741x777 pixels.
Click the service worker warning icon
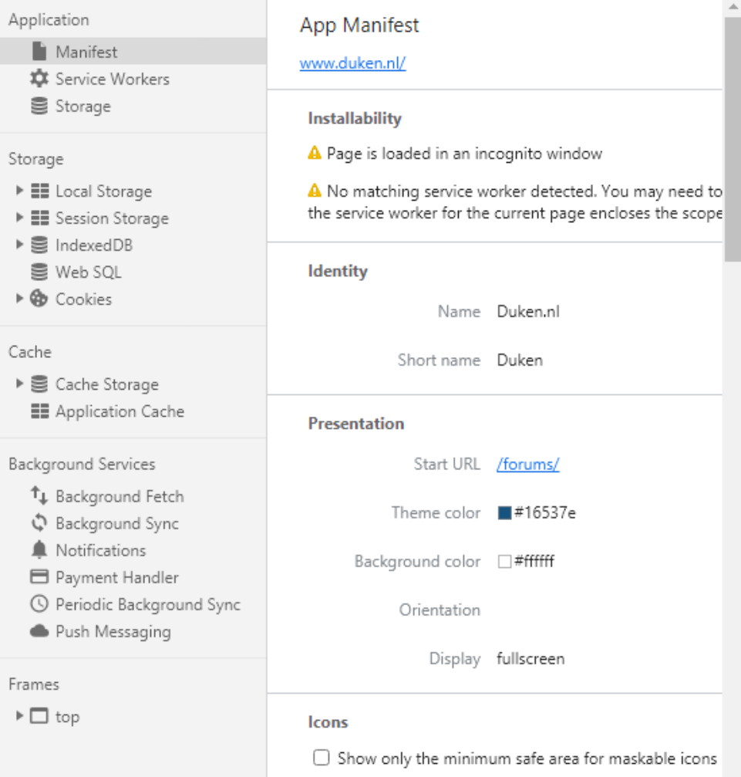pos(315,191)
